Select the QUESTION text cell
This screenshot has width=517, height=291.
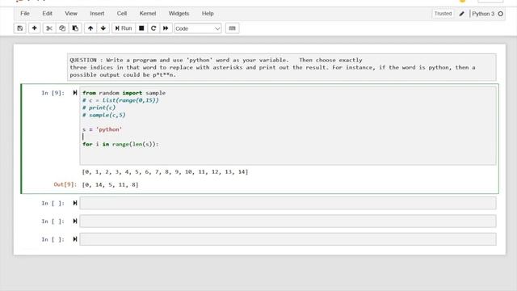[x=282, y=67]
